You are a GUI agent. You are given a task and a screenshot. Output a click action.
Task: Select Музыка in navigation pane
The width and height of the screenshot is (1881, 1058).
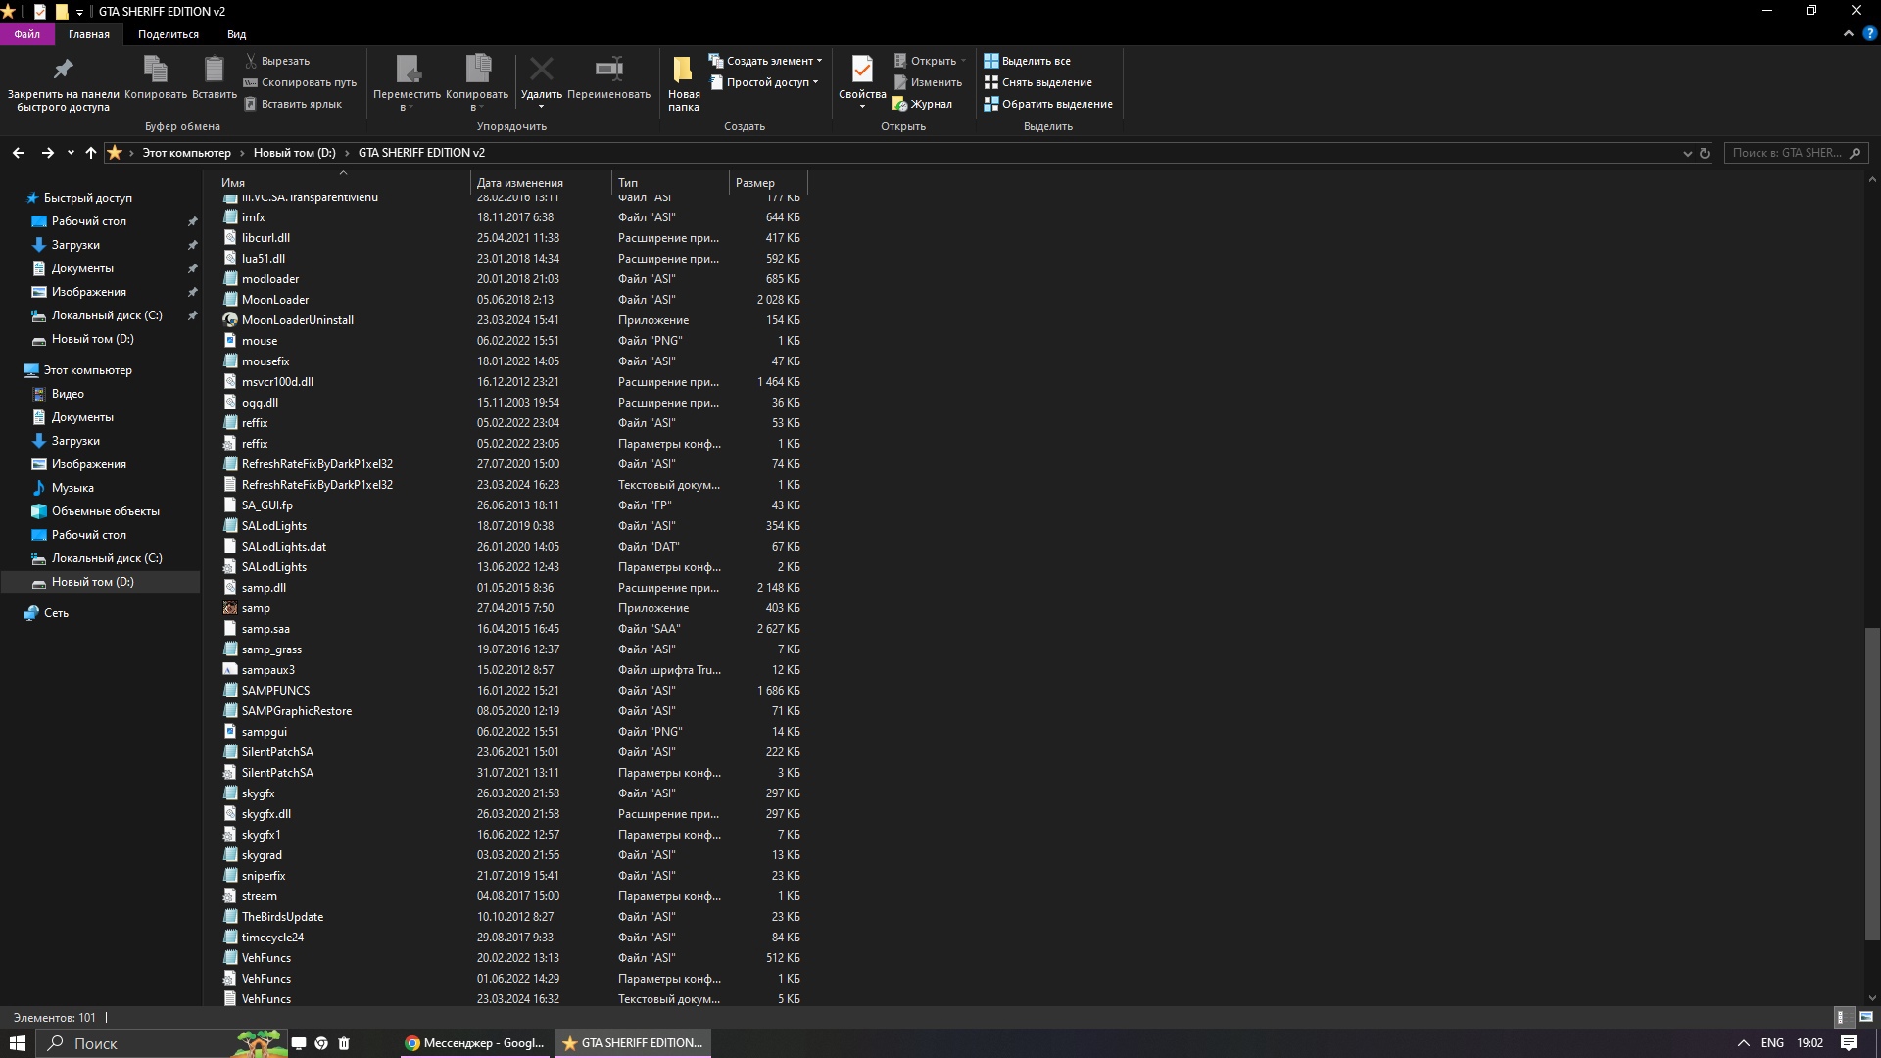click(x=72, y=488)
